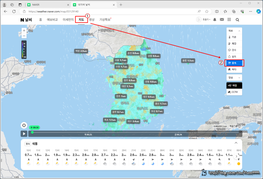263x179 pixels.
Task: Open the 미세먼지 tab
Action: [68, 19]
